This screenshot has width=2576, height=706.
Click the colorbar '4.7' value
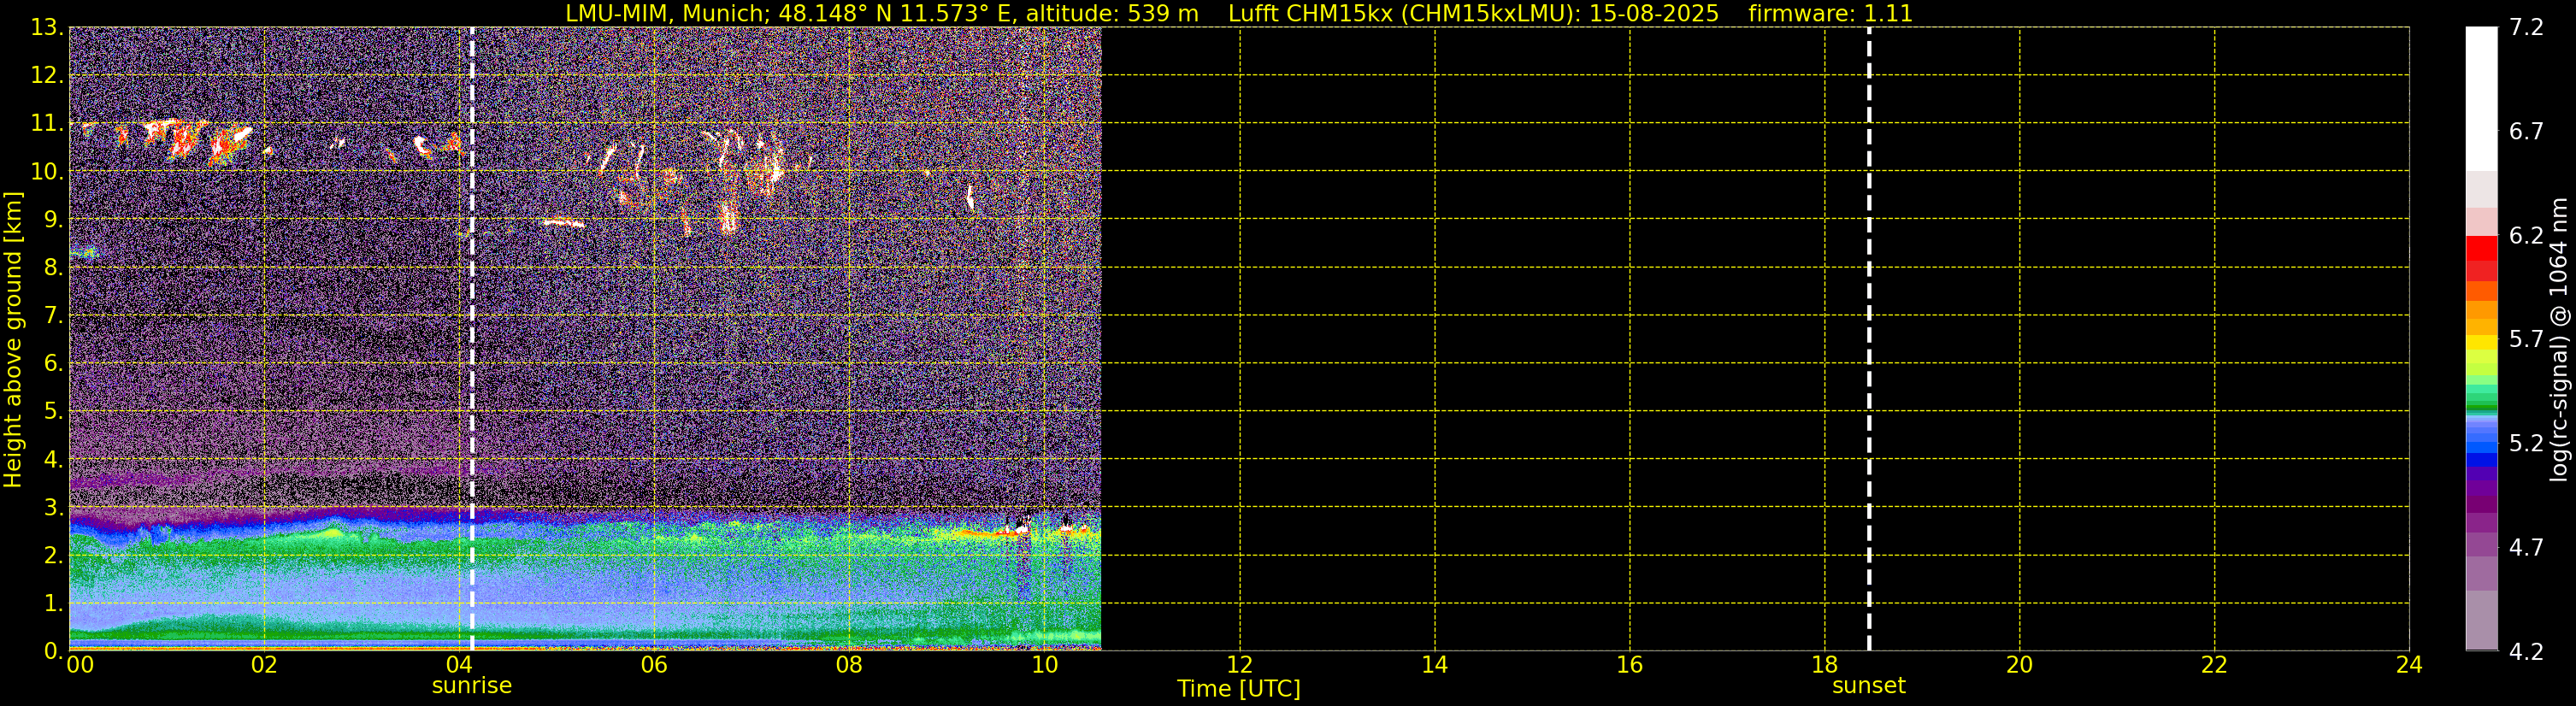coord(2526,548)
